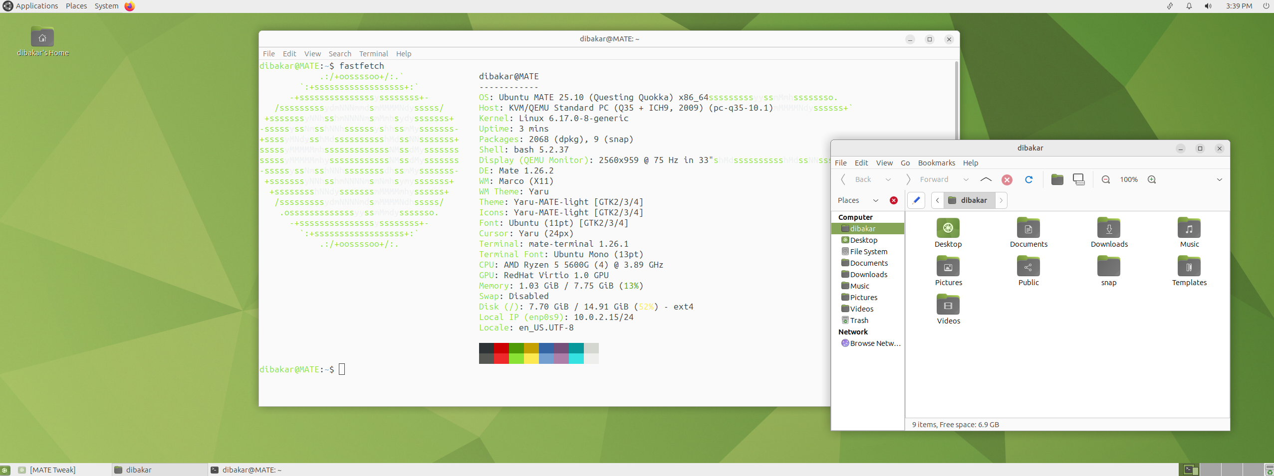The width and height of the screenshot is (1274, 476).
Task: Open a new folder with the Create Folder toolbar icon
Action: pos(1057,179)
